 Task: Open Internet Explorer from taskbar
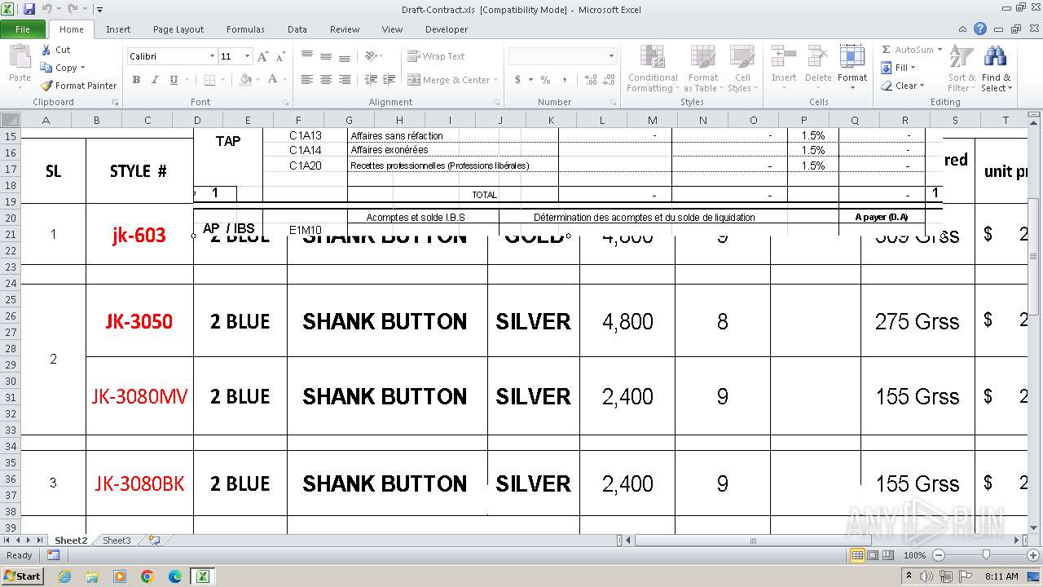65,576
